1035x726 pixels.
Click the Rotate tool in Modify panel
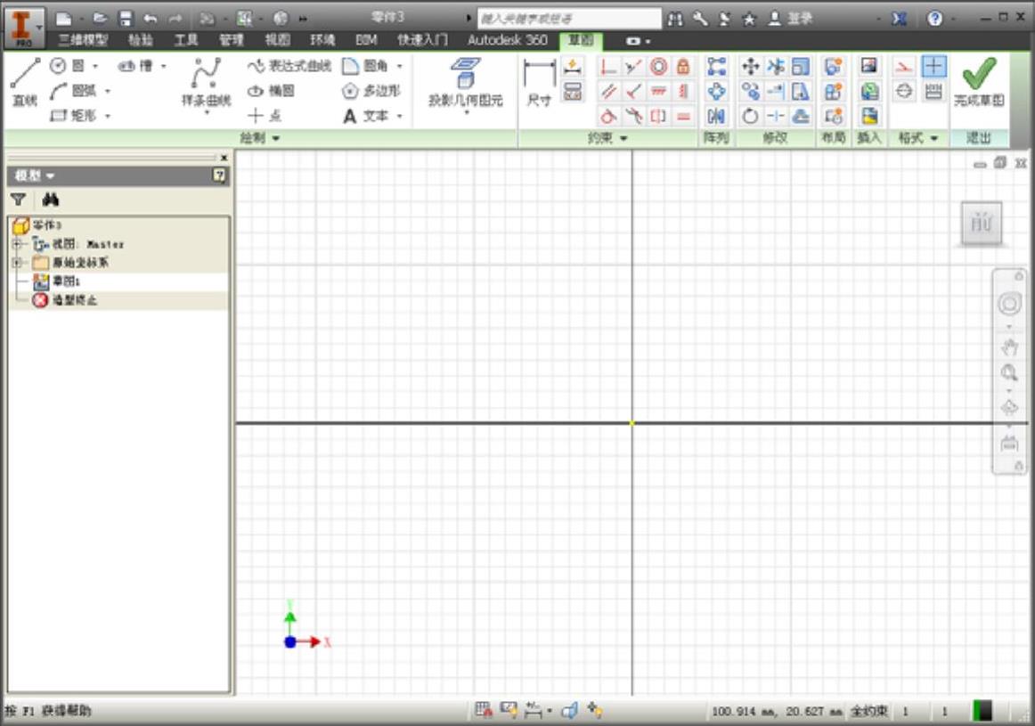tap(750, 116)
